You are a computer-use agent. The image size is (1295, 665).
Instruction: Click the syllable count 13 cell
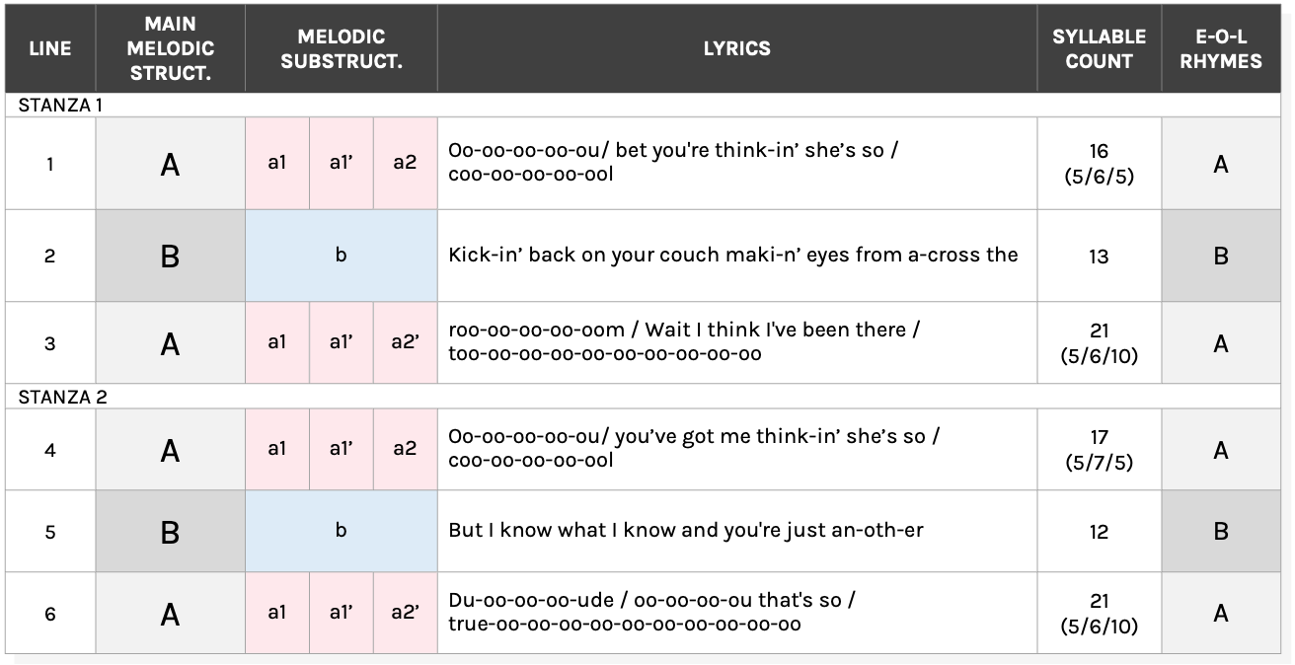click(x=1099, y=257)
